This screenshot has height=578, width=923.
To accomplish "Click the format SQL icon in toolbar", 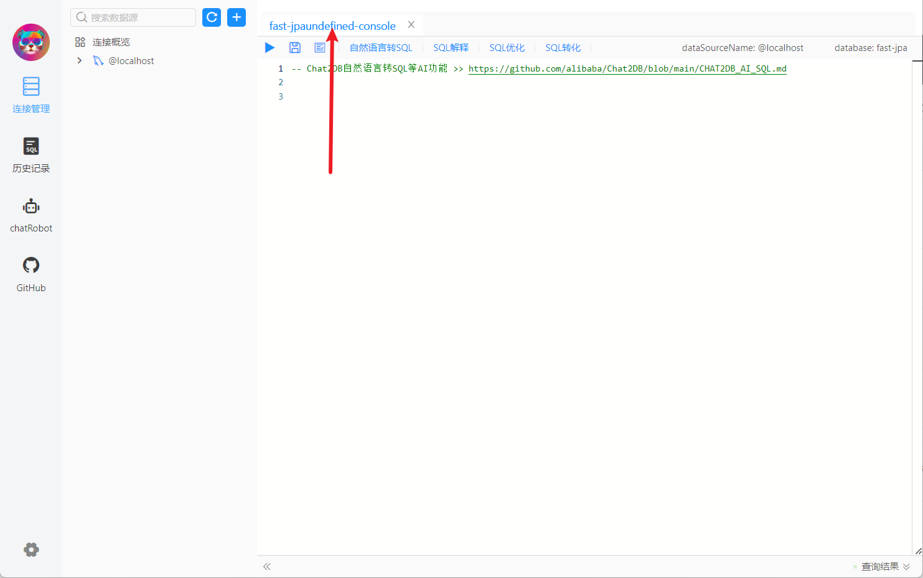I will point(319,47).
